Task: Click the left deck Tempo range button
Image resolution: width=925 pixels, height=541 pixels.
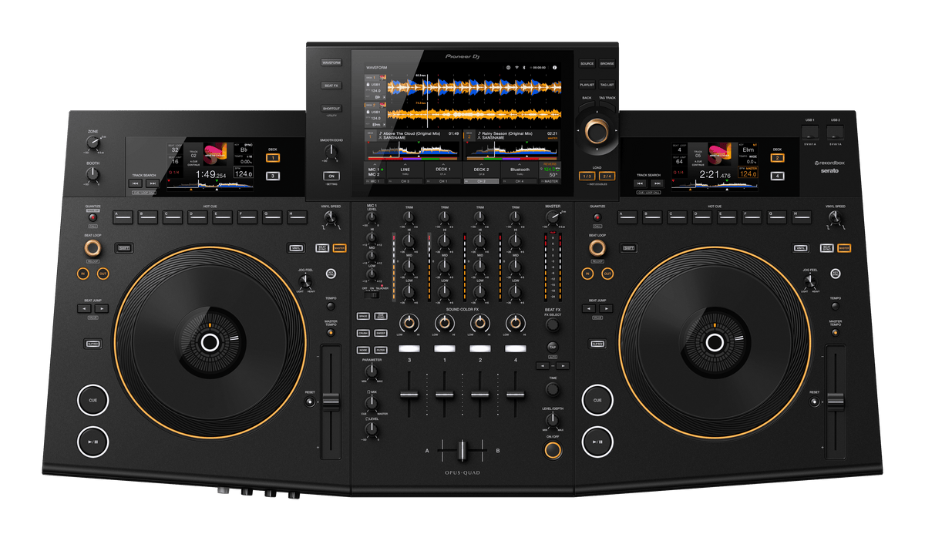Action: click(331, 306)
